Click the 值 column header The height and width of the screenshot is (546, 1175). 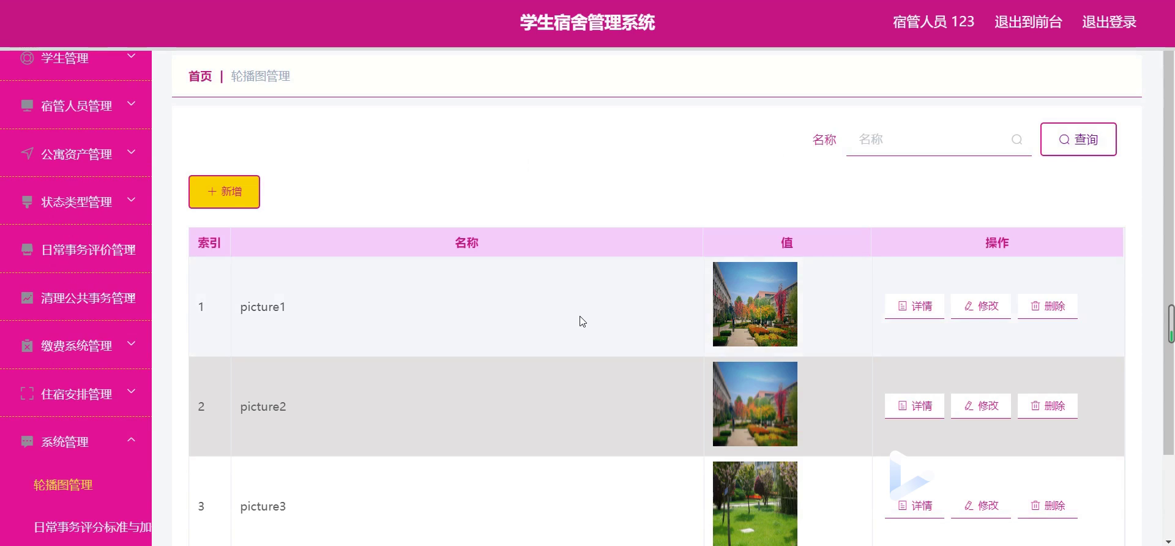point(787,242)
